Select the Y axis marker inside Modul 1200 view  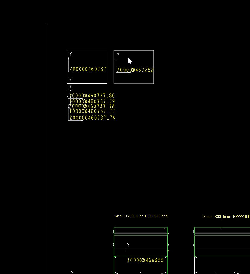point(128,245)
